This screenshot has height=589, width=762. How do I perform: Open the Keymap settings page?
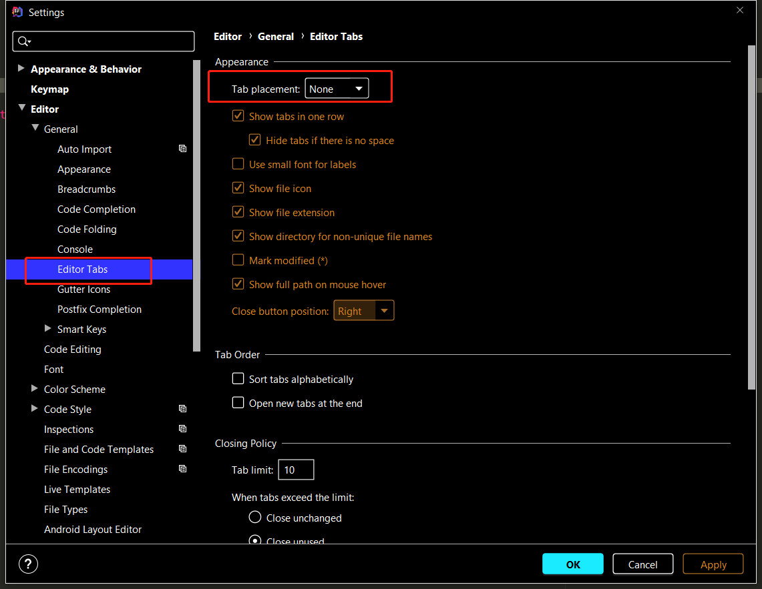click(x=49, y=89)
